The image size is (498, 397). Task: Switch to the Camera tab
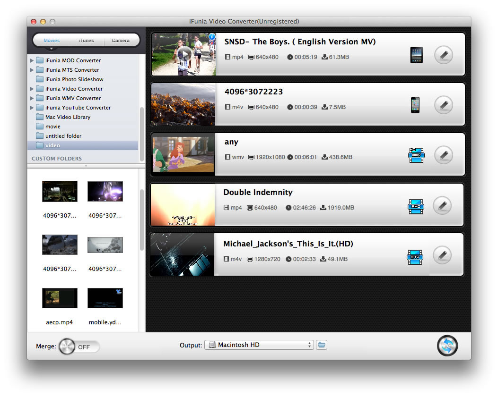(x=121, y=40)
